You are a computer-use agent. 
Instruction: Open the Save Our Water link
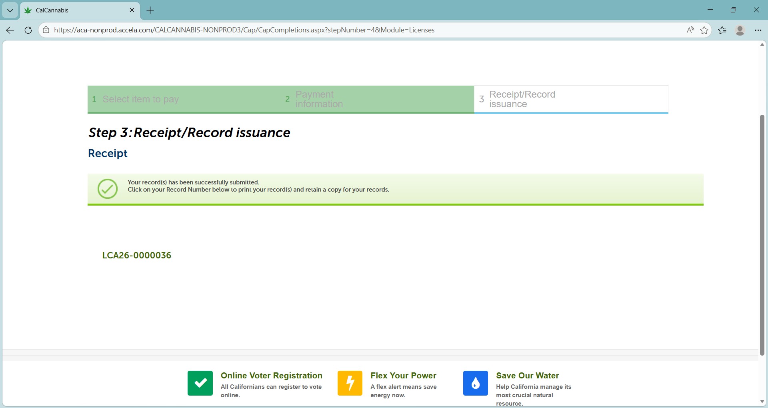[528, 376]
